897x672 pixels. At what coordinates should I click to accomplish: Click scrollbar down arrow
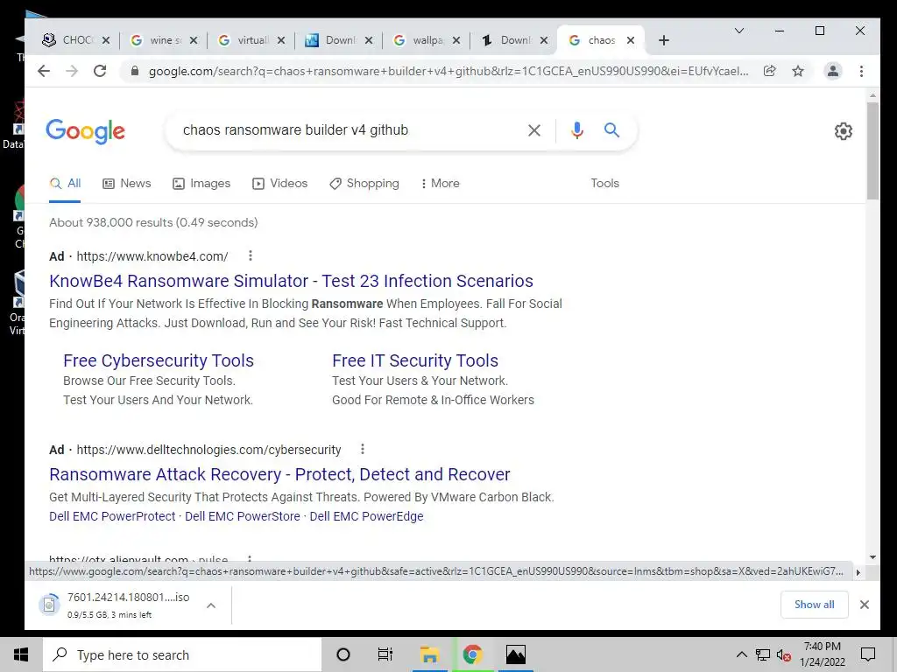(872, 557)
